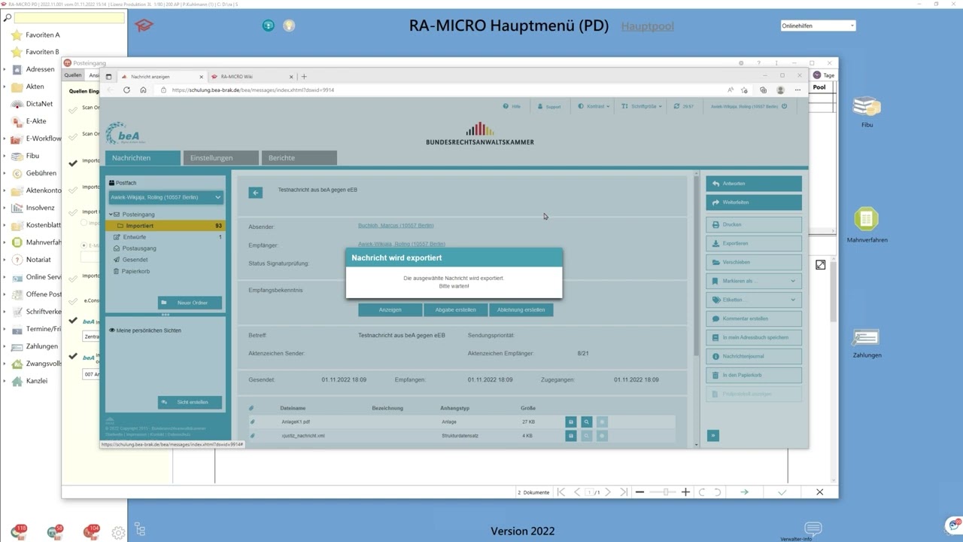Open DictaNet from the sidebar
This screenshot has height=542, width=963.
pyautogui.click(x=39, y=104)
